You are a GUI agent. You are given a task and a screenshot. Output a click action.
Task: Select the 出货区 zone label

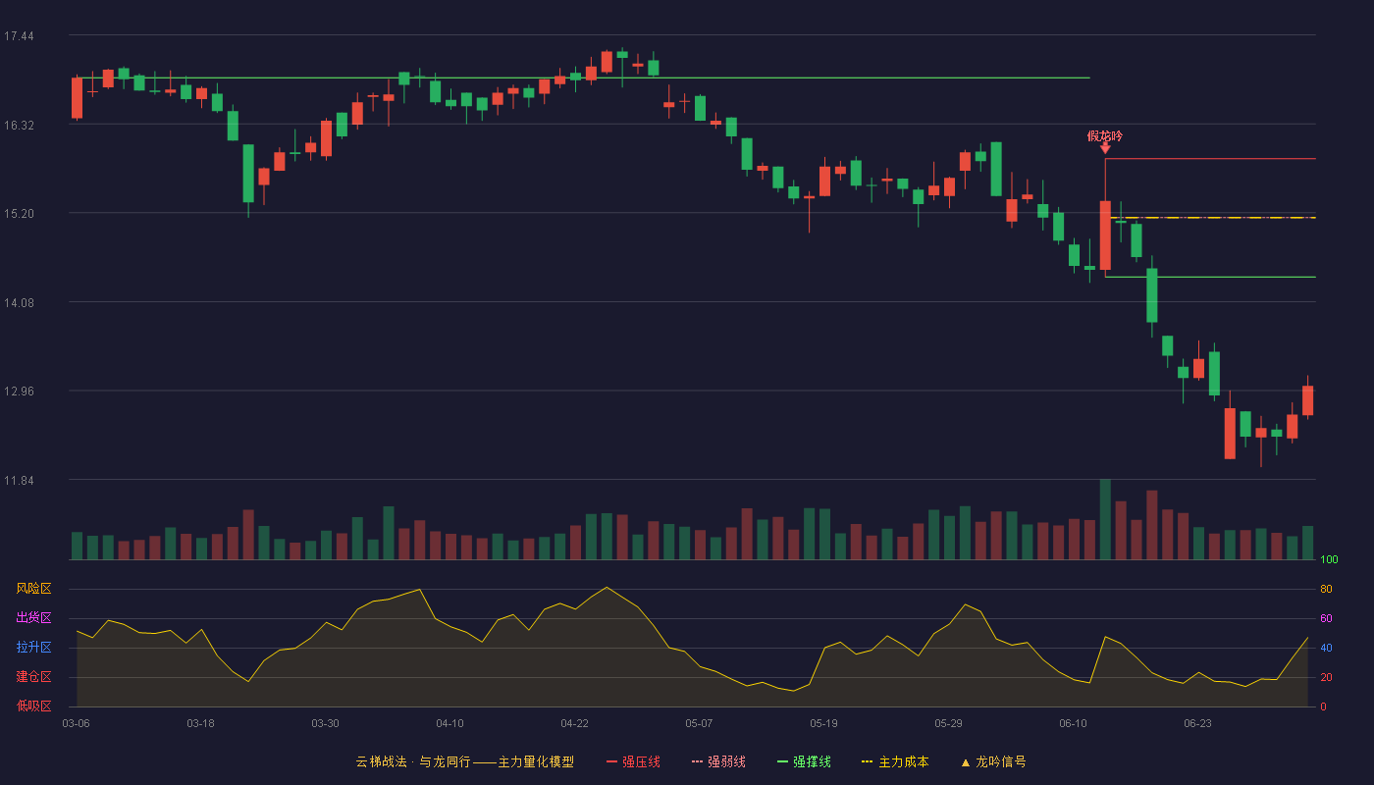pos(33,618)
